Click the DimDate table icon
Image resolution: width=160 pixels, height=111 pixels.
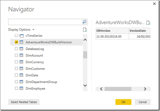(21, 75)
